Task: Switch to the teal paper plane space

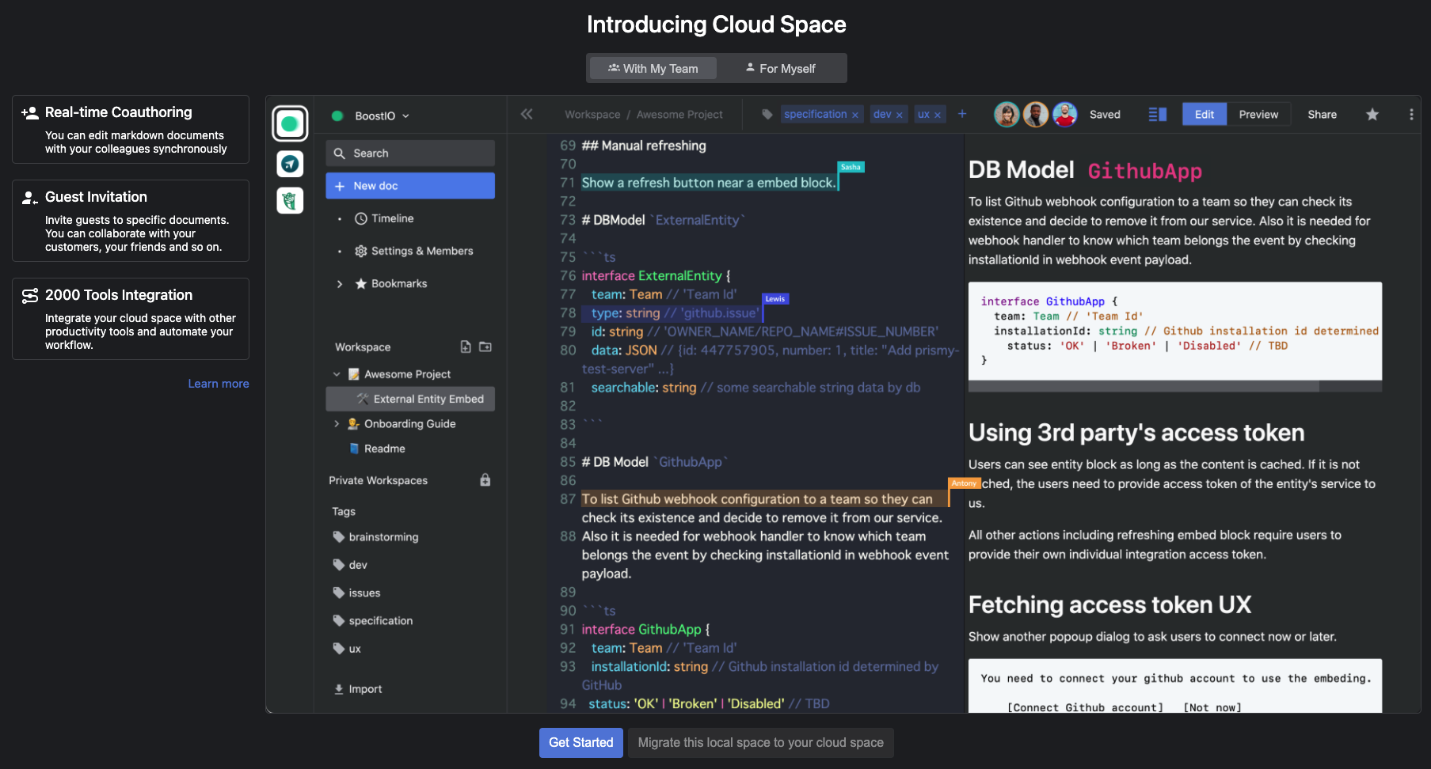Action: tap(290, 164)
